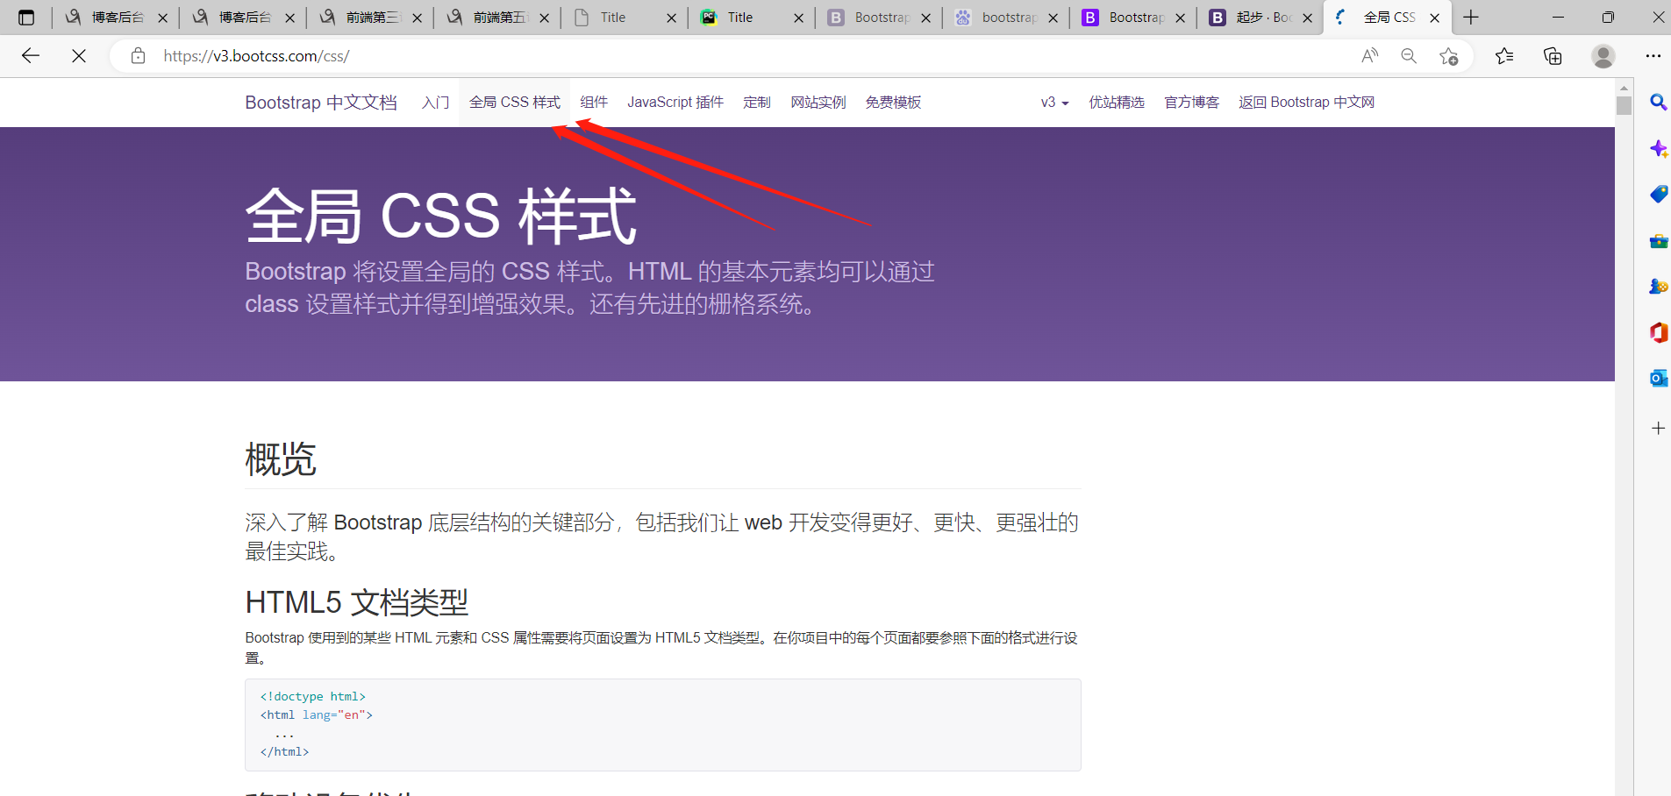The image size is (1671, 796).
Task: Open the sidebar Copilot sparkle icon
Action: point(1658,148)
